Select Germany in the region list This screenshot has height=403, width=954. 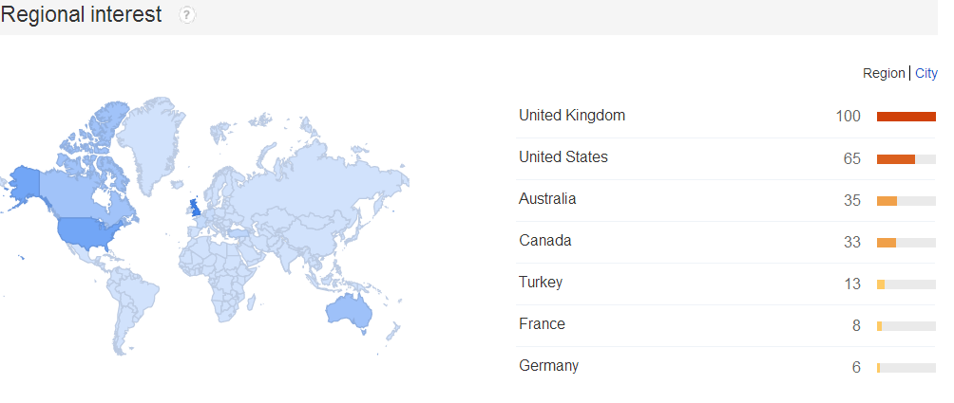548,366
